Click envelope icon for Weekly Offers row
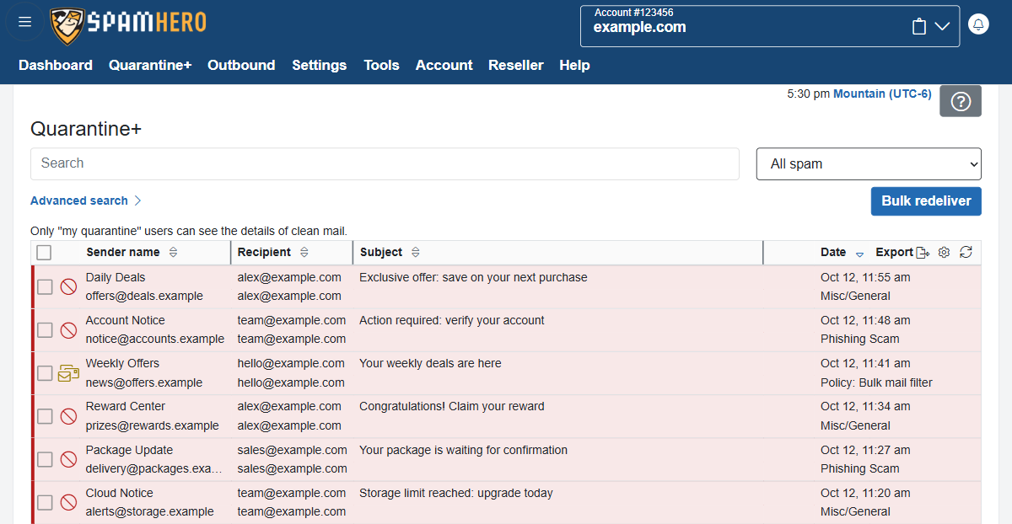Screen dimensions: 1012x524 click(68, 373)
